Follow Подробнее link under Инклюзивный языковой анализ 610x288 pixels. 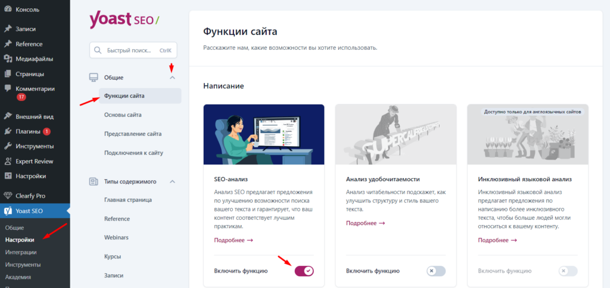point(497,240)
